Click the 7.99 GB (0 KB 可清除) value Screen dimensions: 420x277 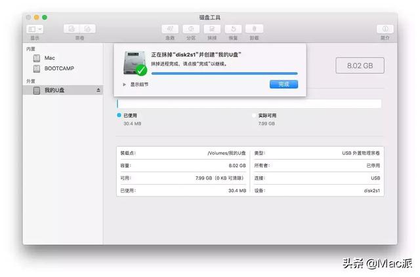pos(220,178)
